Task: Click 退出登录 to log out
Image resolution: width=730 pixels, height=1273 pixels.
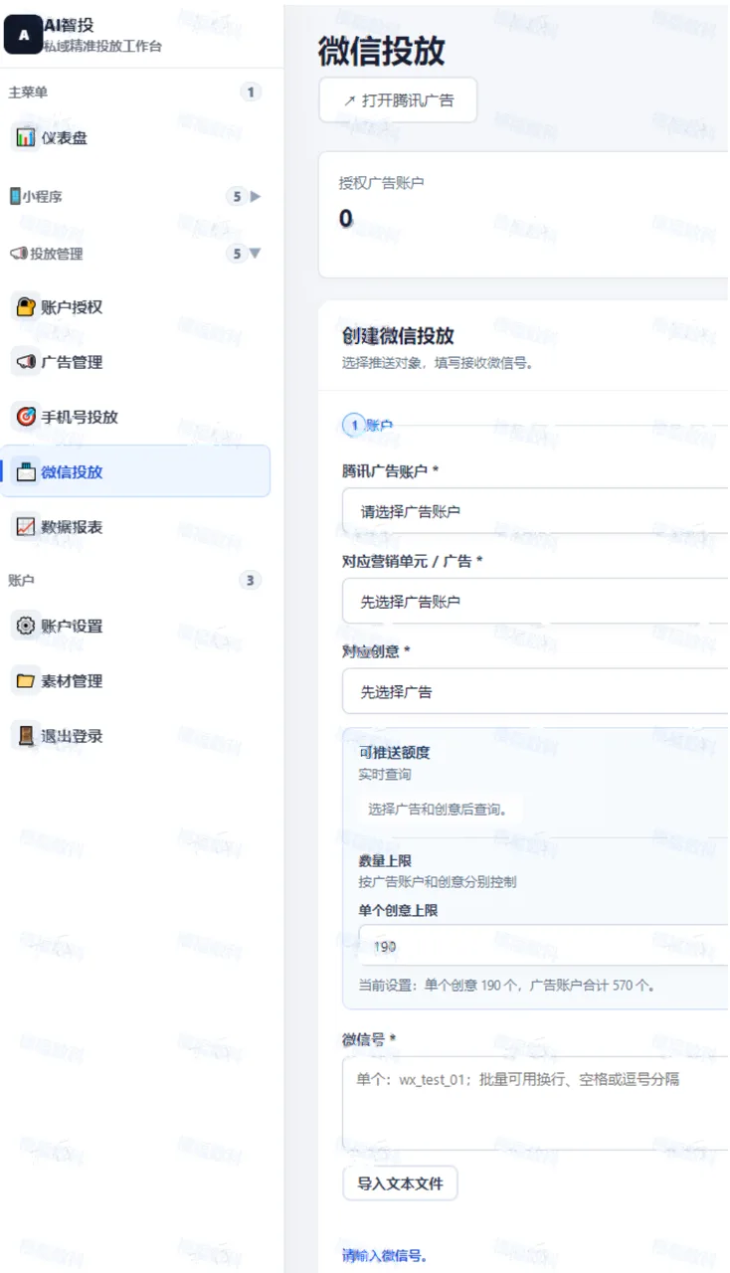Action: pos(135,736)
